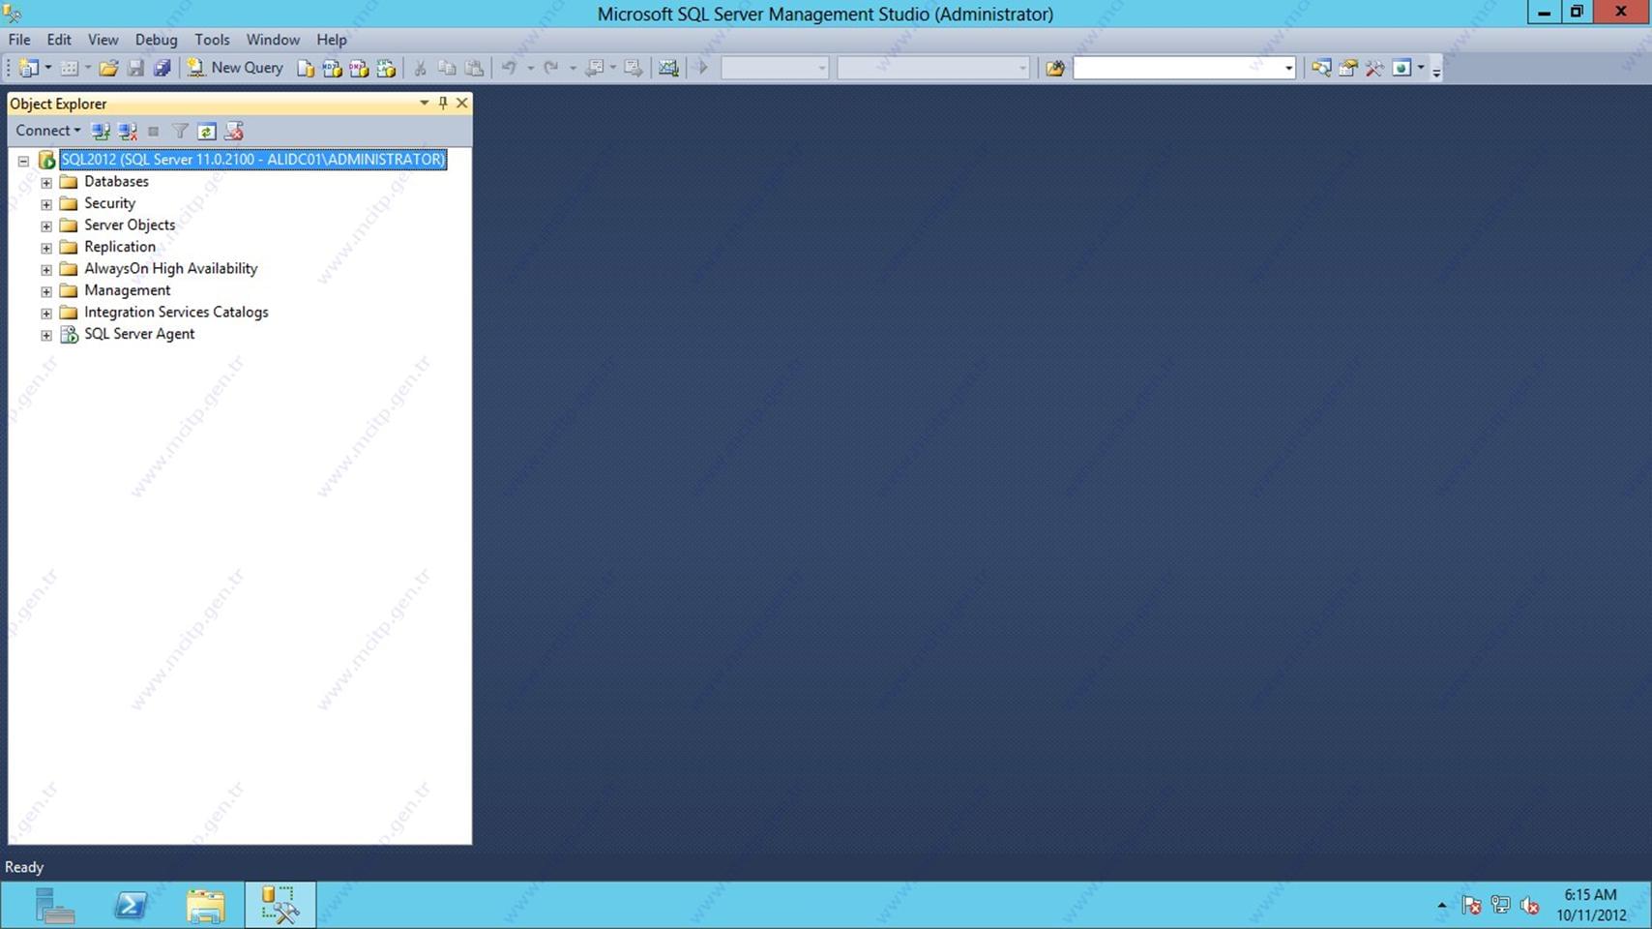Open the Activity Monitor icon
Image resolution: width=1652 pixels, height=929 pixels.
pos(668,68)
